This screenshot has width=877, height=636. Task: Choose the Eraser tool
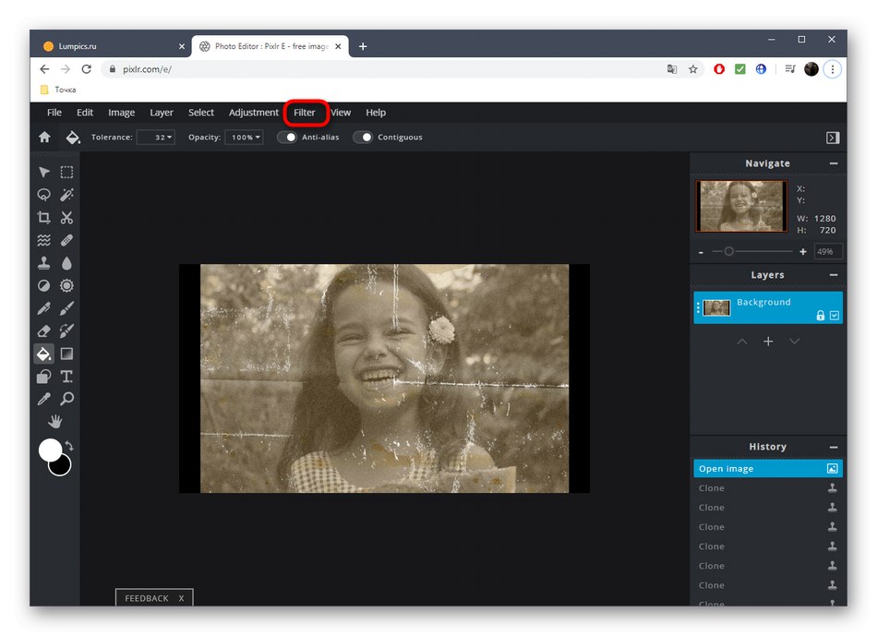point(43,330)
